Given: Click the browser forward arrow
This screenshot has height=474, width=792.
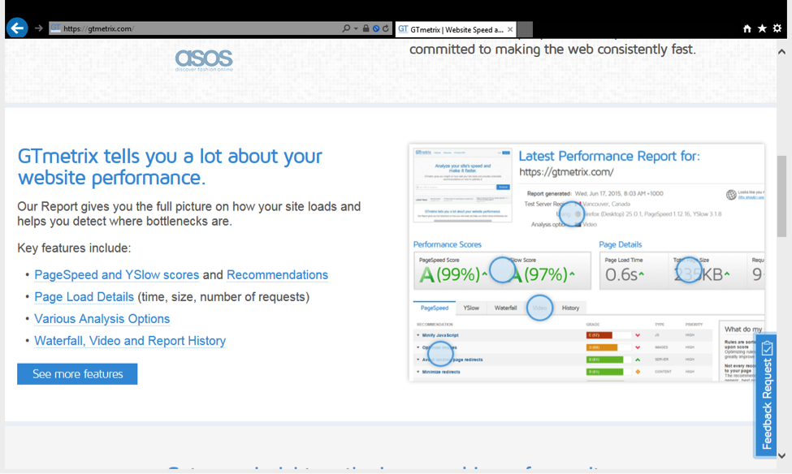Looking at the screenshot, I should click(x=39, y=28).
